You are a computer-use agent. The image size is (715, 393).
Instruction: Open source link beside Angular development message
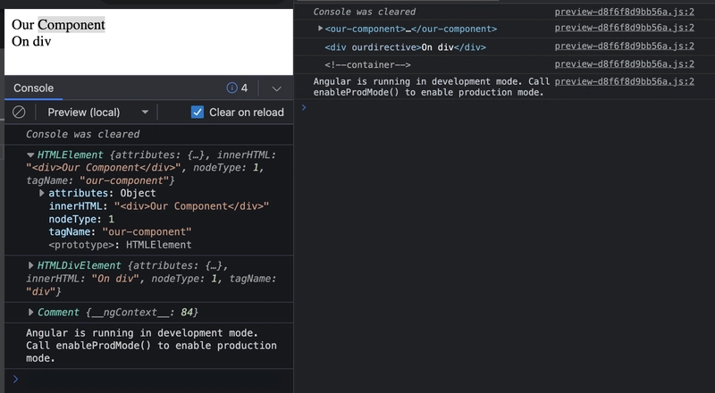pyautogui.click(x=624, y=81)
